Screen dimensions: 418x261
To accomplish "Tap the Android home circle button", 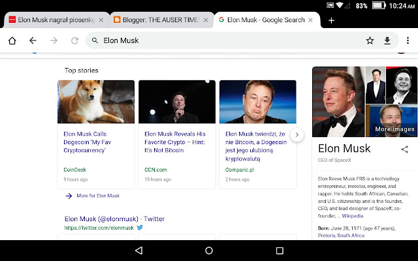I will (x=209, y=251).
